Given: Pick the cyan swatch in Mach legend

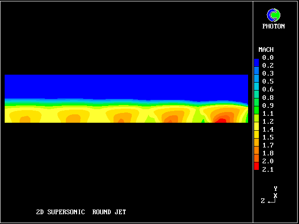Looking at the screenshot, I should [x=256, y=85].
